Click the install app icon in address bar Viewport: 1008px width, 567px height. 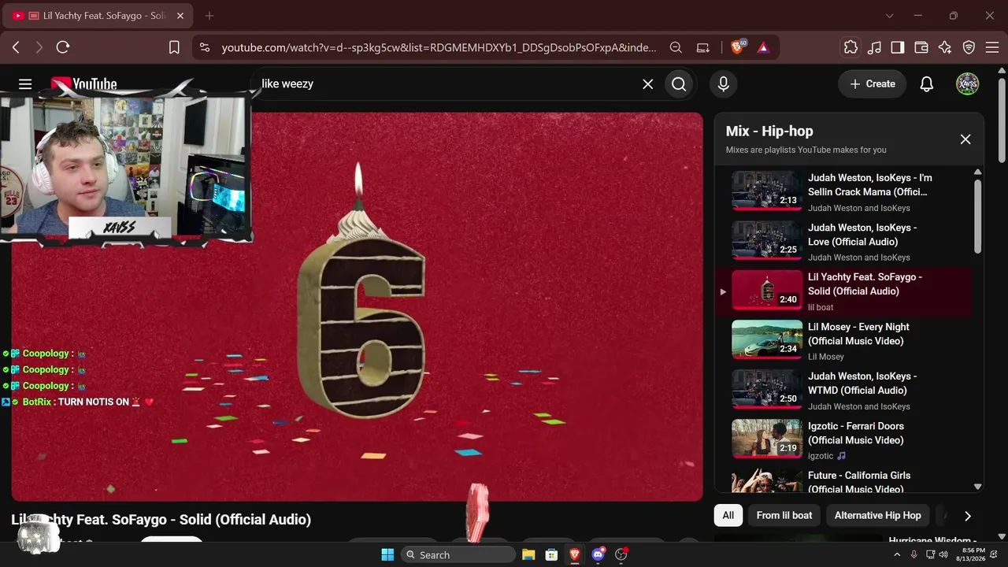(703, 47)
